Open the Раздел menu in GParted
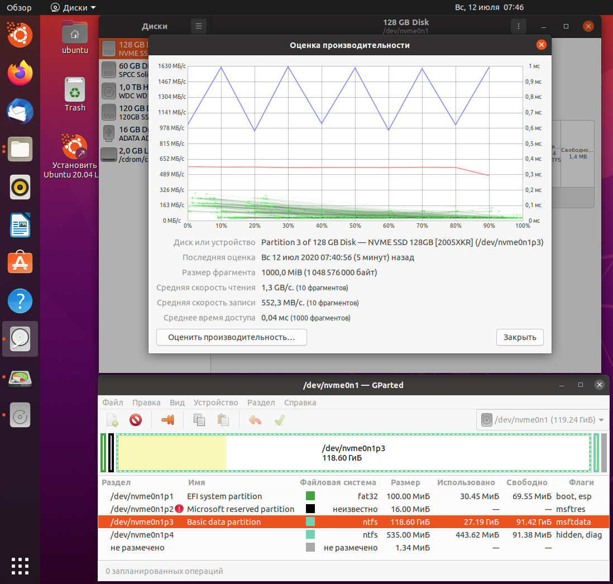 261,403
